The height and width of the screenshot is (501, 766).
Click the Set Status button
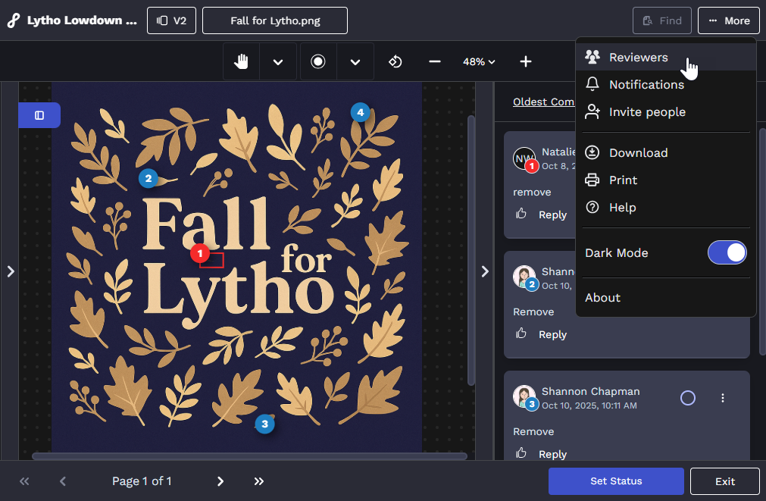coord(616,481)
